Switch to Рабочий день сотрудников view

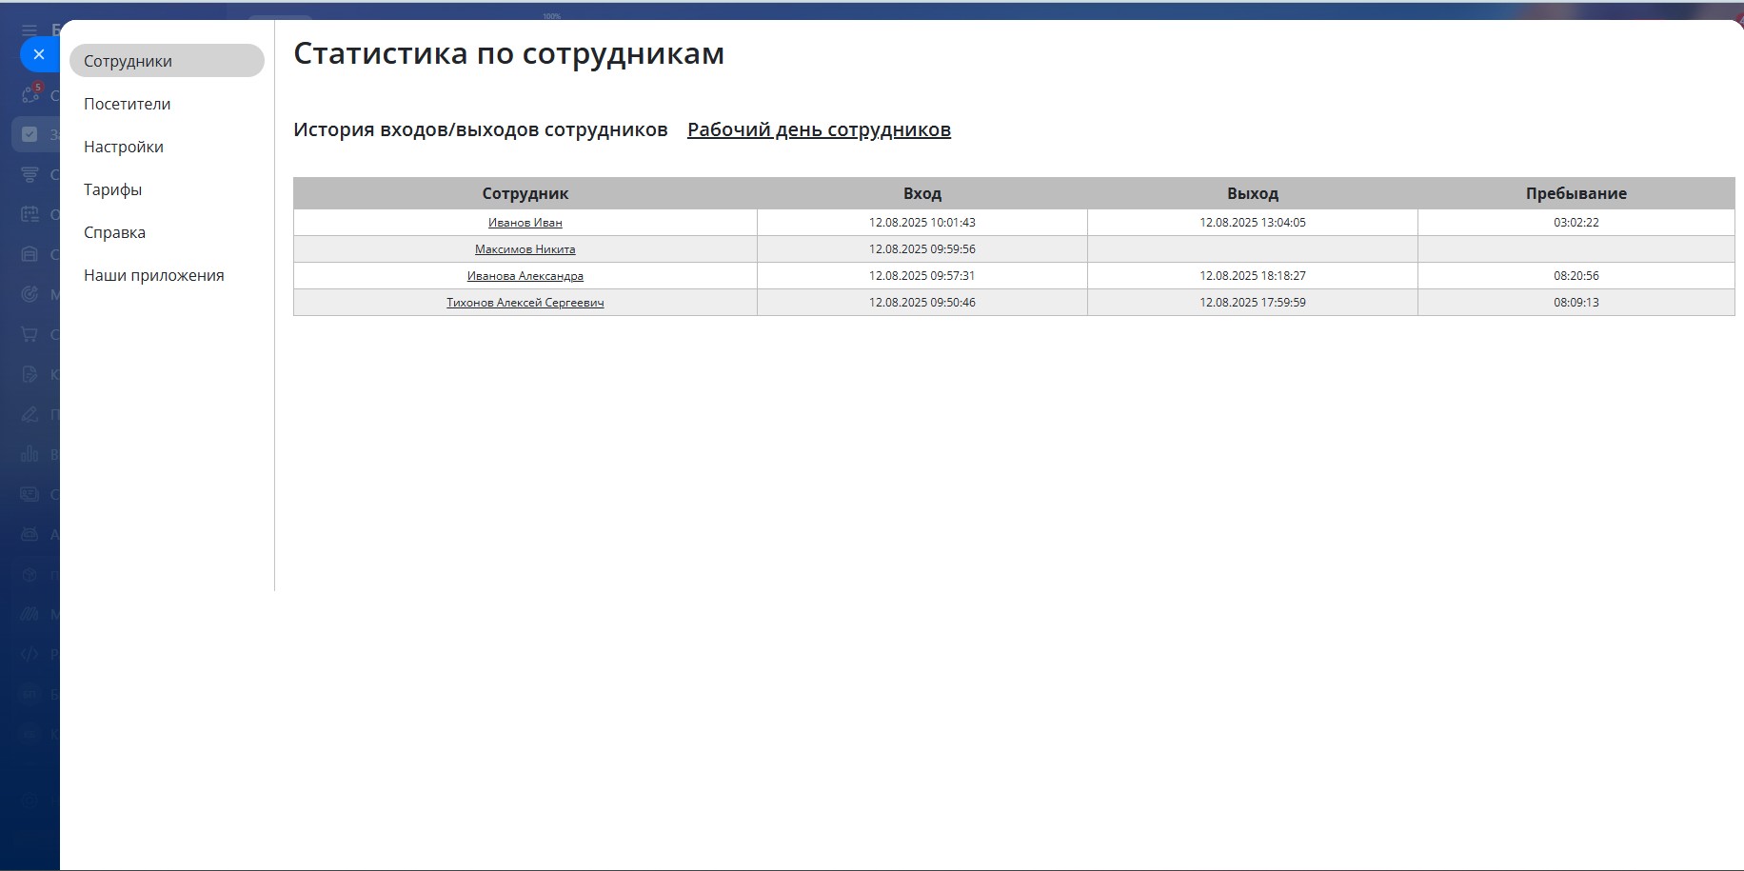coord(819,129)
